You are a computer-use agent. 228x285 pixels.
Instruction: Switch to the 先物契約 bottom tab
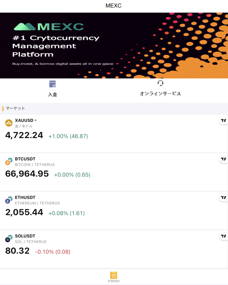(x=113, y=277)
